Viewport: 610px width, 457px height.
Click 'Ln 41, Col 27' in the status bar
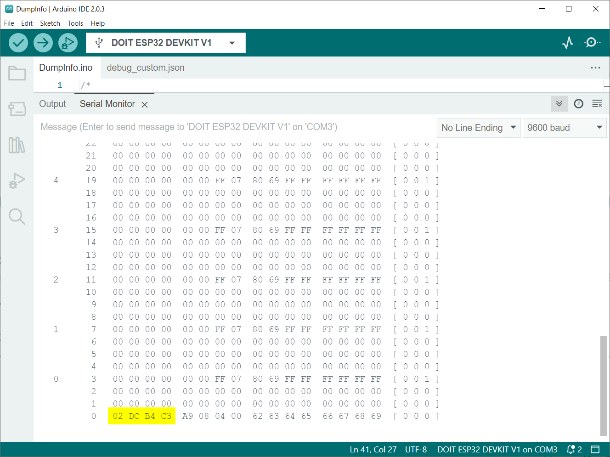[373, 450]
